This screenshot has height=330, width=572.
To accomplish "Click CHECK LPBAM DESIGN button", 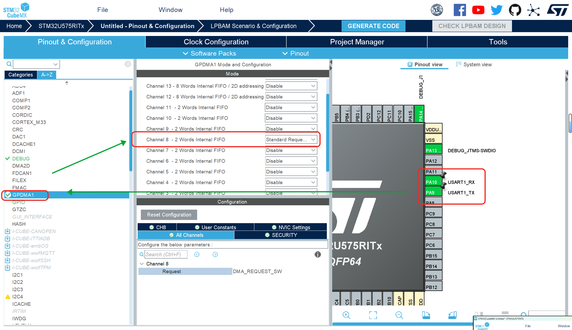I will coord(472,26).
